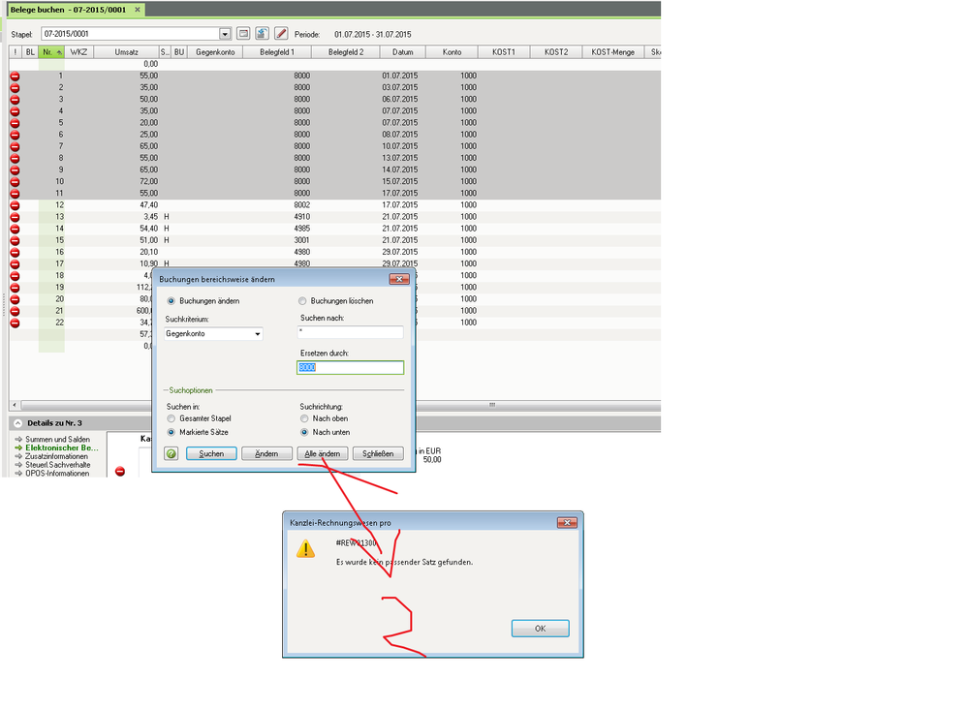
Task: Click the batch properties icon next to Stapel
Action: [244, 34]
